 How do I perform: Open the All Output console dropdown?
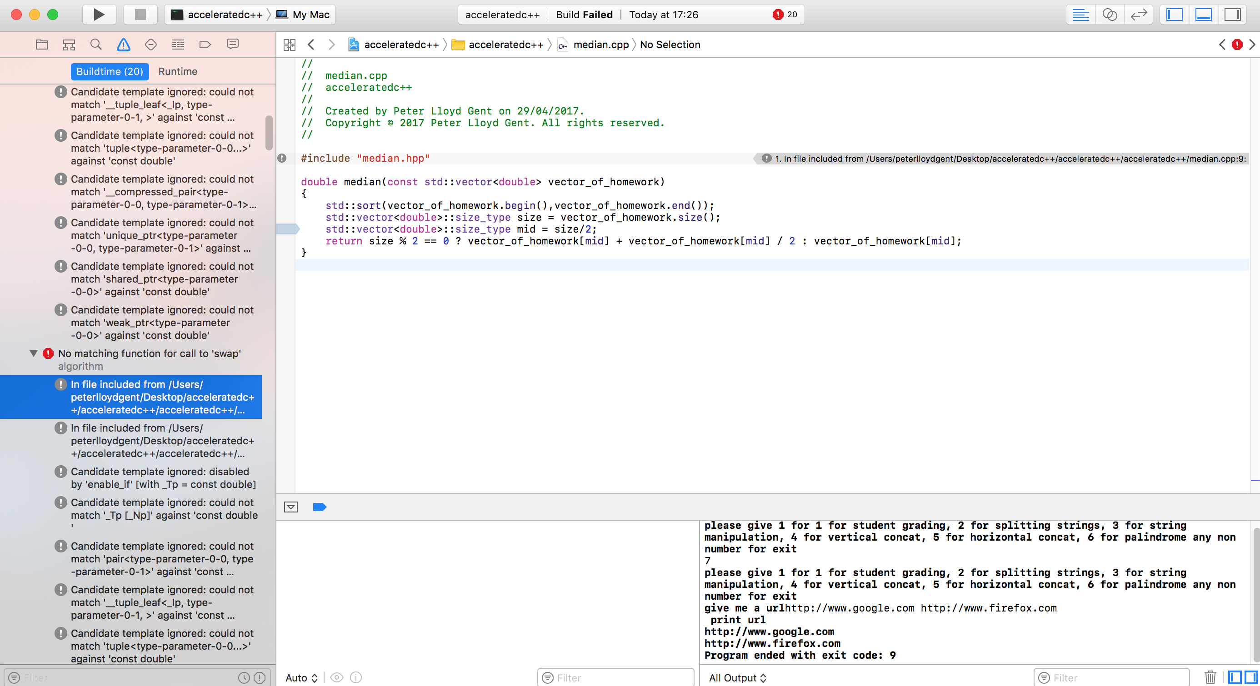coord(738,678)
